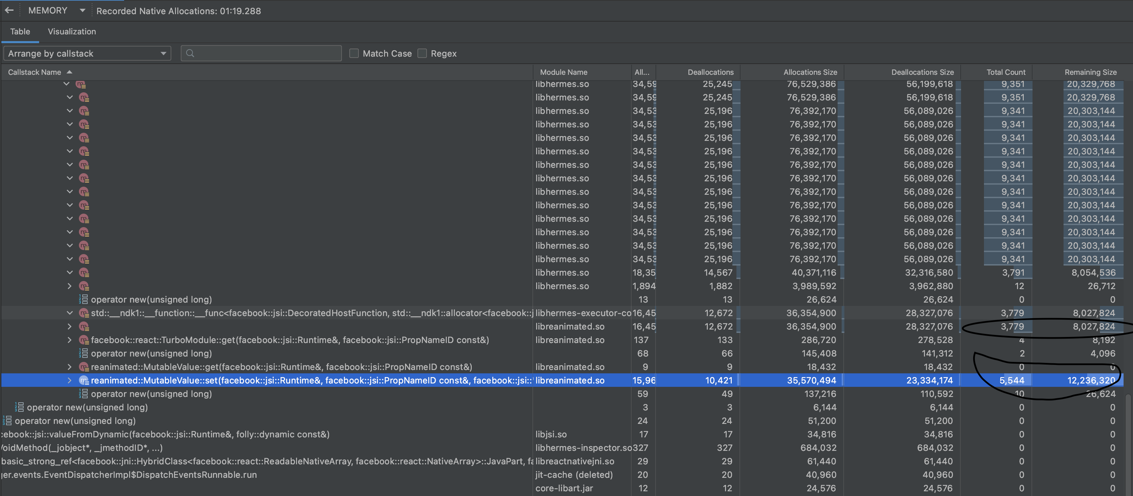Click icon of operator new row with 137,216 size
Viewport: 1133px width, 496px height.
tap(84, 394)
